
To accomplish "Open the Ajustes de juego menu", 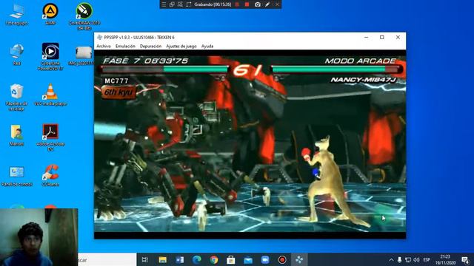I will pyautogui.click(x=181, y=46).
